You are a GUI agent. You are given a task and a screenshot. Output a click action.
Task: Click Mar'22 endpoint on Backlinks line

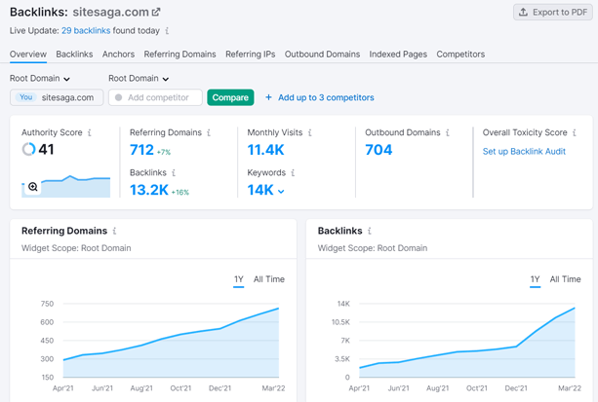575,308
